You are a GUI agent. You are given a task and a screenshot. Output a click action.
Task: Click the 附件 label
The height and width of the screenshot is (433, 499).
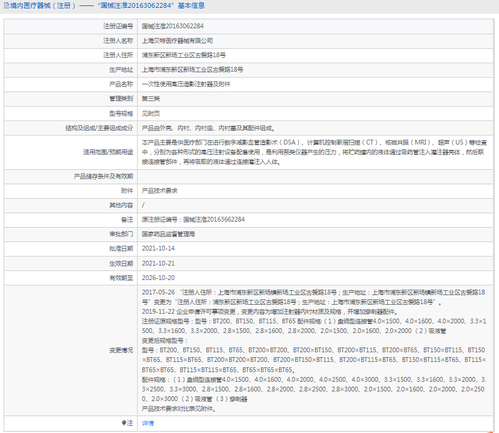127,191
